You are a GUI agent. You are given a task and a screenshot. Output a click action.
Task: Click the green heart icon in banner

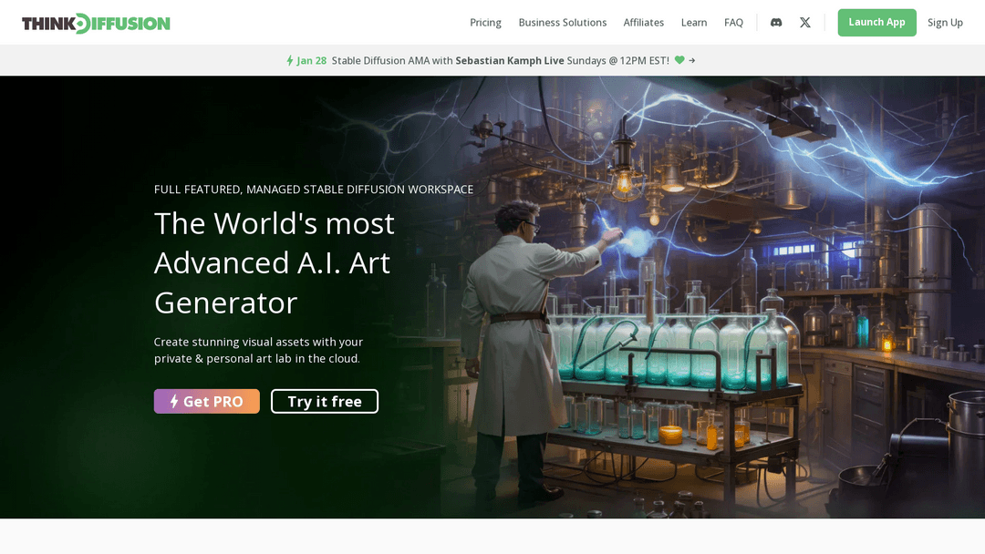679,60
